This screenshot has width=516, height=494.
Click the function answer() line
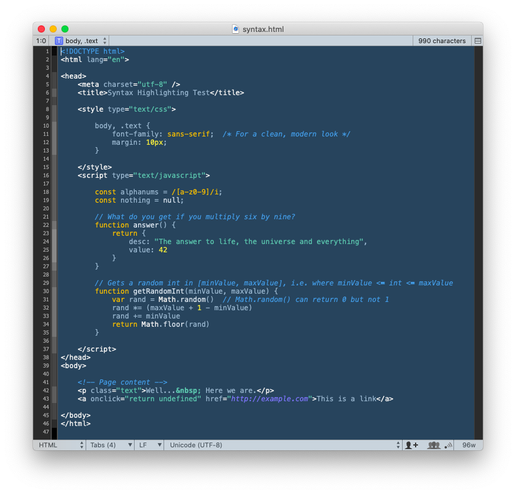pos(135,225)
